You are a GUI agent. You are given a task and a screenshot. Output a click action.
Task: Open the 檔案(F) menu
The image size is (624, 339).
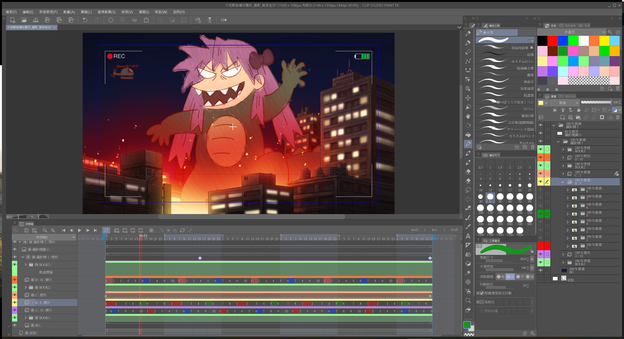(11, 12)
